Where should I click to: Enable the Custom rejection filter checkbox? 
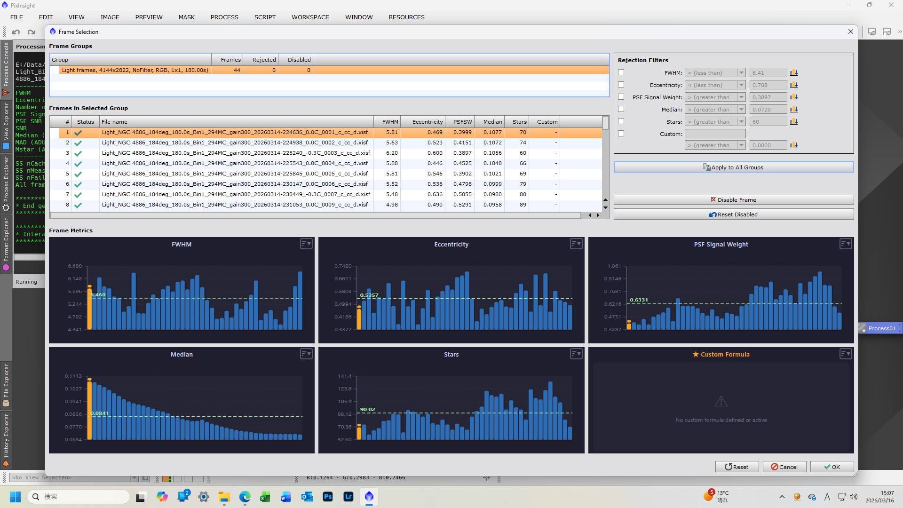621,134
